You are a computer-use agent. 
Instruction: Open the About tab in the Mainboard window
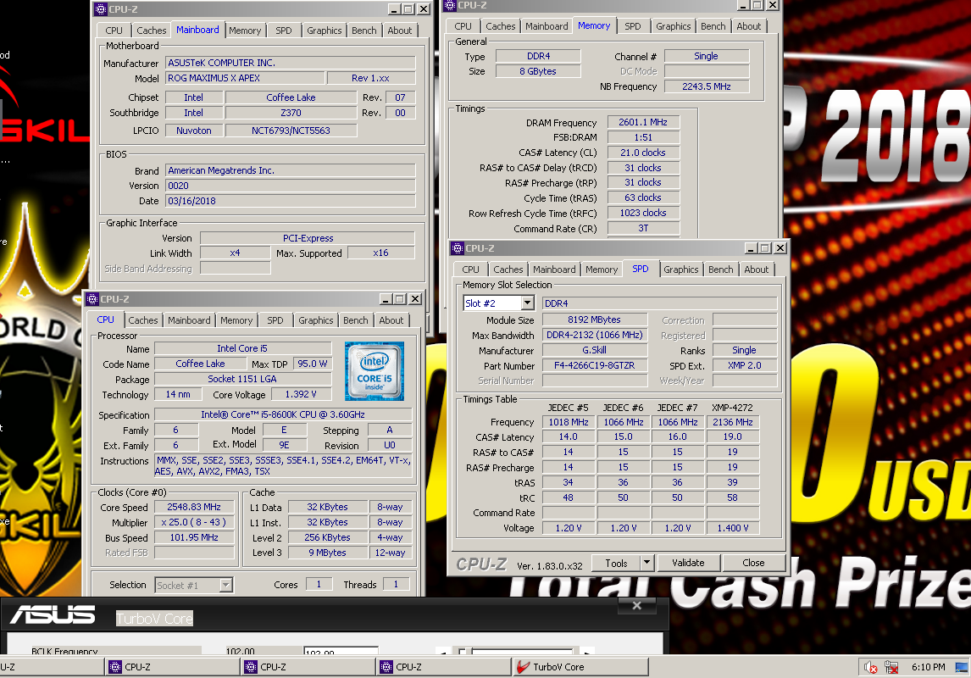[399, 31]
